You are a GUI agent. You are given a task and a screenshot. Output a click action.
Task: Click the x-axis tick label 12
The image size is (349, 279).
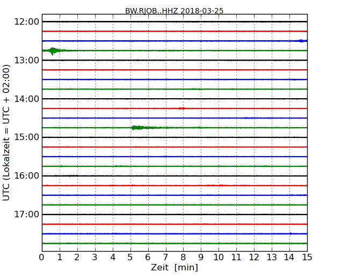coord(254,258)
